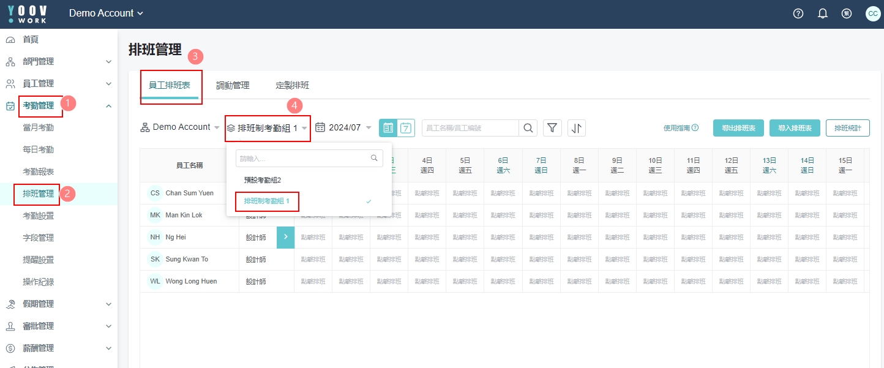Click the help question mark icon in header
The width and height of the screenshot is (884, 368).
pyautogui.click(x=798, y=13)
